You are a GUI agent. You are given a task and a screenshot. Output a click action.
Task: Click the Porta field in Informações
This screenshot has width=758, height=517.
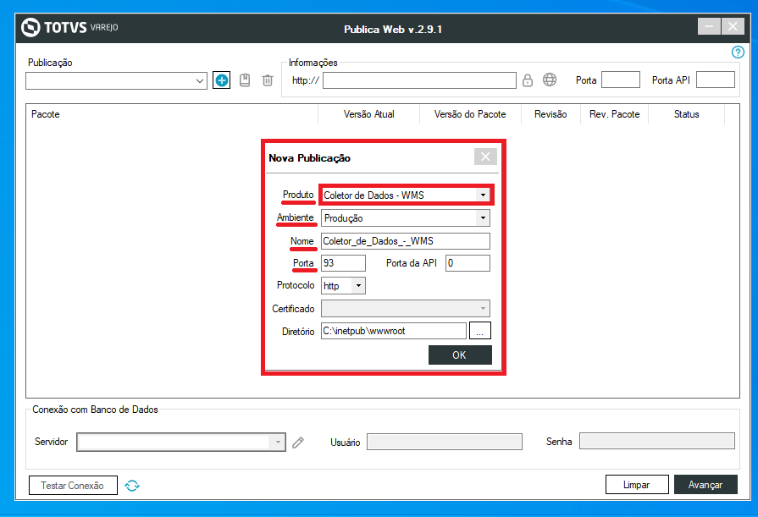tap(621, 80)
